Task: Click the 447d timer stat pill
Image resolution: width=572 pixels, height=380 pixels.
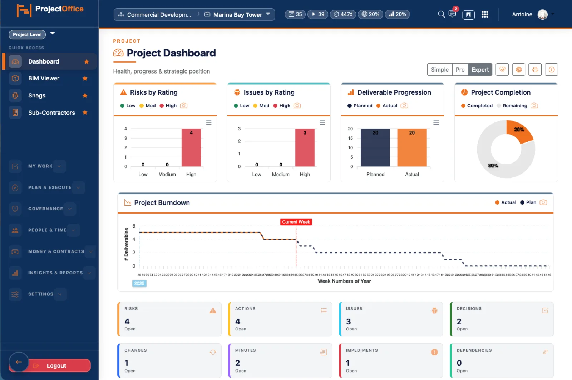Action: [343, 14]
